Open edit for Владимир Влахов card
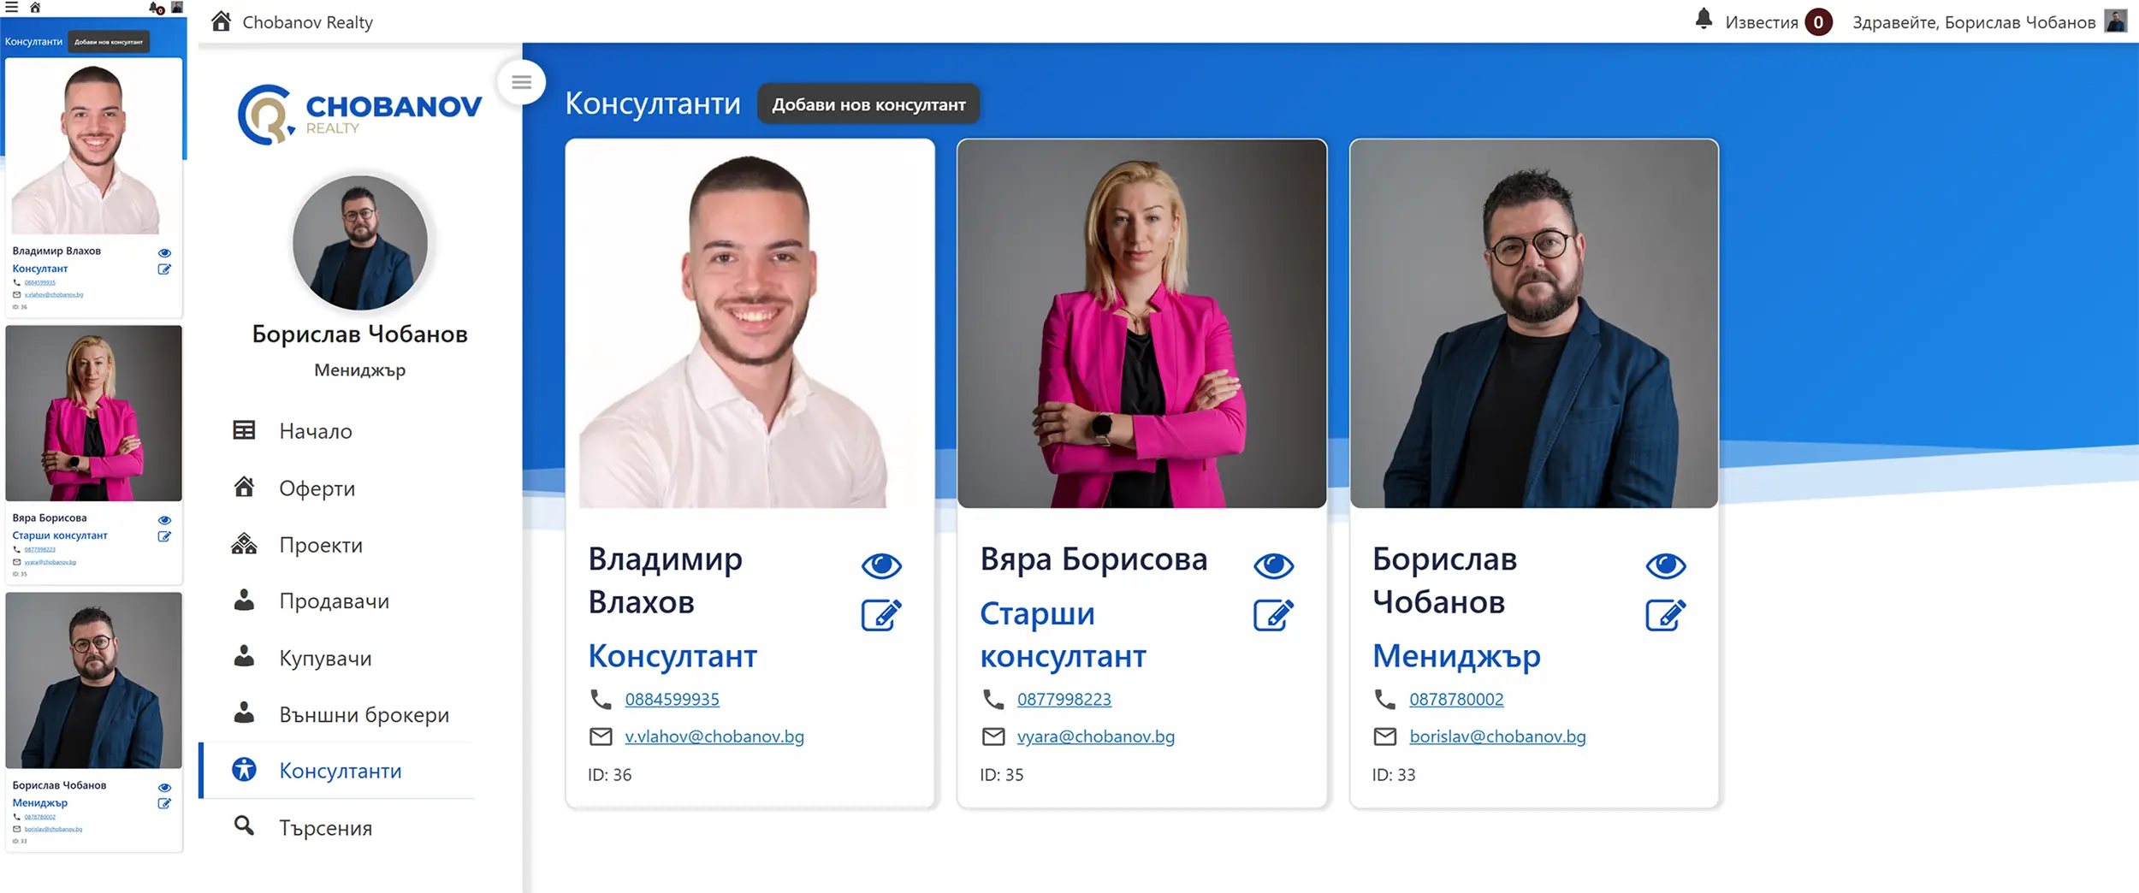The height and width of the screenshot is (893, 2139). (881, 615)
